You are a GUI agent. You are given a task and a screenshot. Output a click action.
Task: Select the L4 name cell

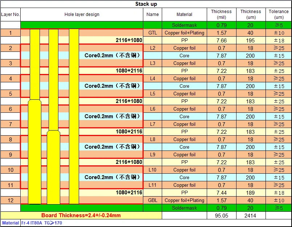tap(152, 78)
